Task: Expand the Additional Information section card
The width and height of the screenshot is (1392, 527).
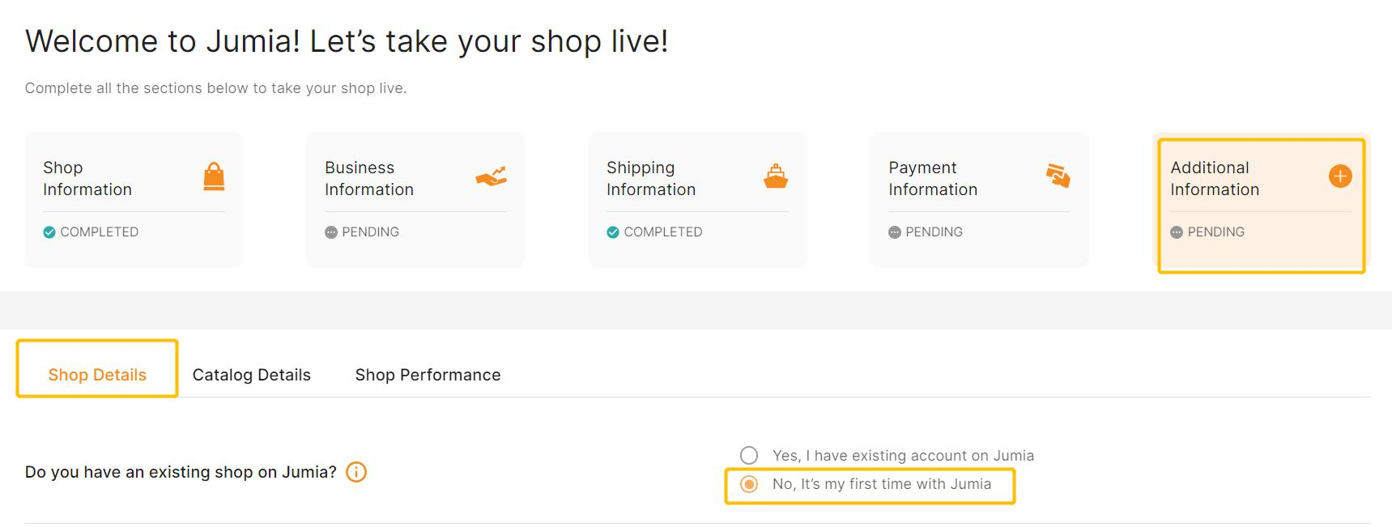Action: (x=1260, y=199)
